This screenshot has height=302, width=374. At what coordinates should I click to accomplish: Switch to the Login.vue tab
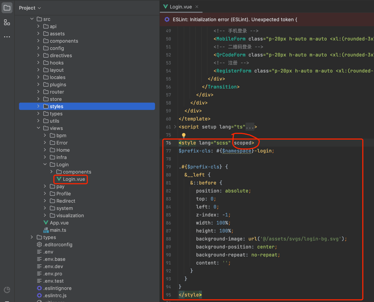pos(180,7)
